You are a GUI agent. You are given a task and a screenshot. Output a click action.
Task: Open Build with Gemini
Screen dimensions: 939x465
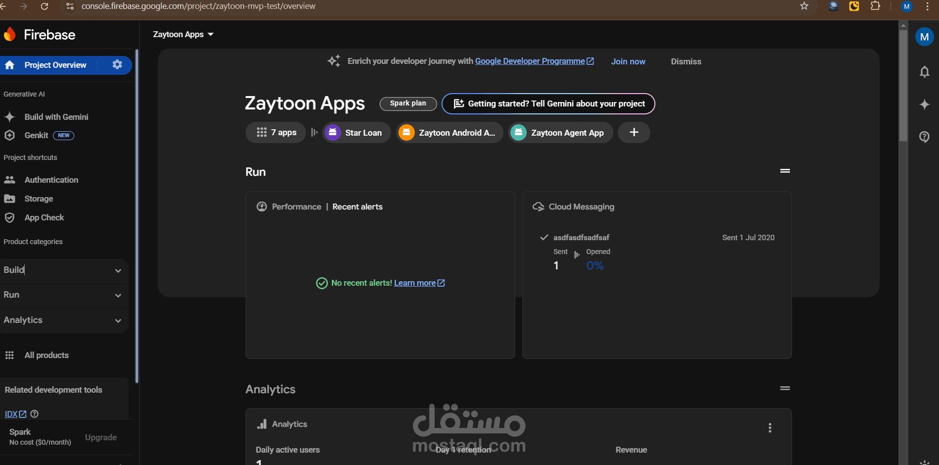(56, 117)
